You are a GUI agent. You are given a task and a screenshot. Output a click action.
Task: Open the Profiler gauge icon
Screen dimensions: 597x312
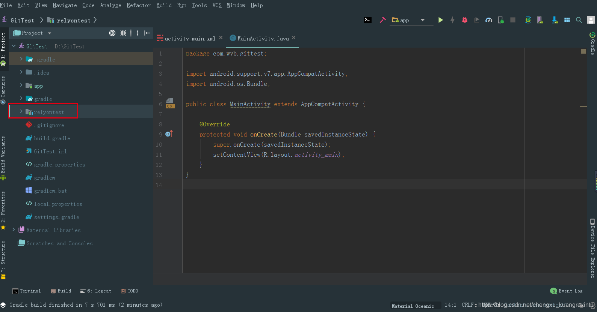[489, 20]
